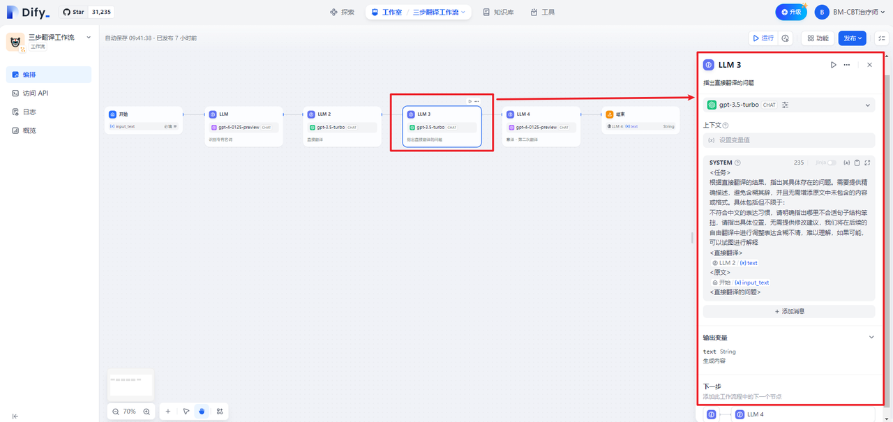The height and width of the screenshot is (422, 893).
Task: Open the 发布 publish dropdown
Action: (852, 38)
